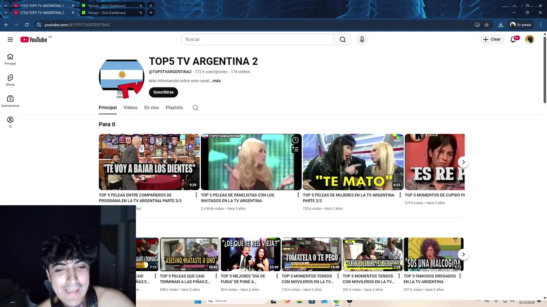Open the Chrome downloads icon
Viewport: 547px width, 307px height.
point(501,25)
